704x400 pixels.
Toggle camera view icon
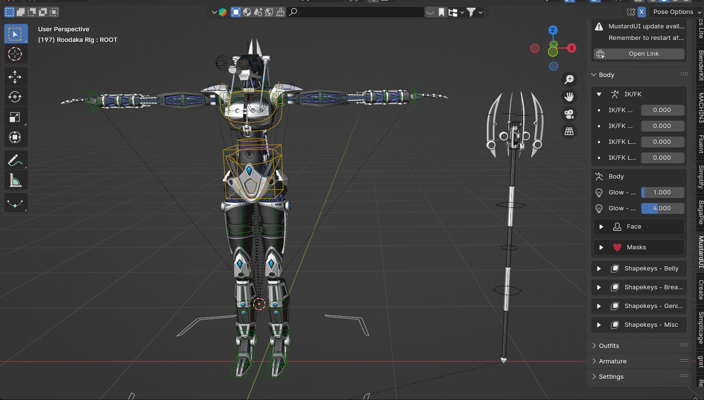pos(569,114)
